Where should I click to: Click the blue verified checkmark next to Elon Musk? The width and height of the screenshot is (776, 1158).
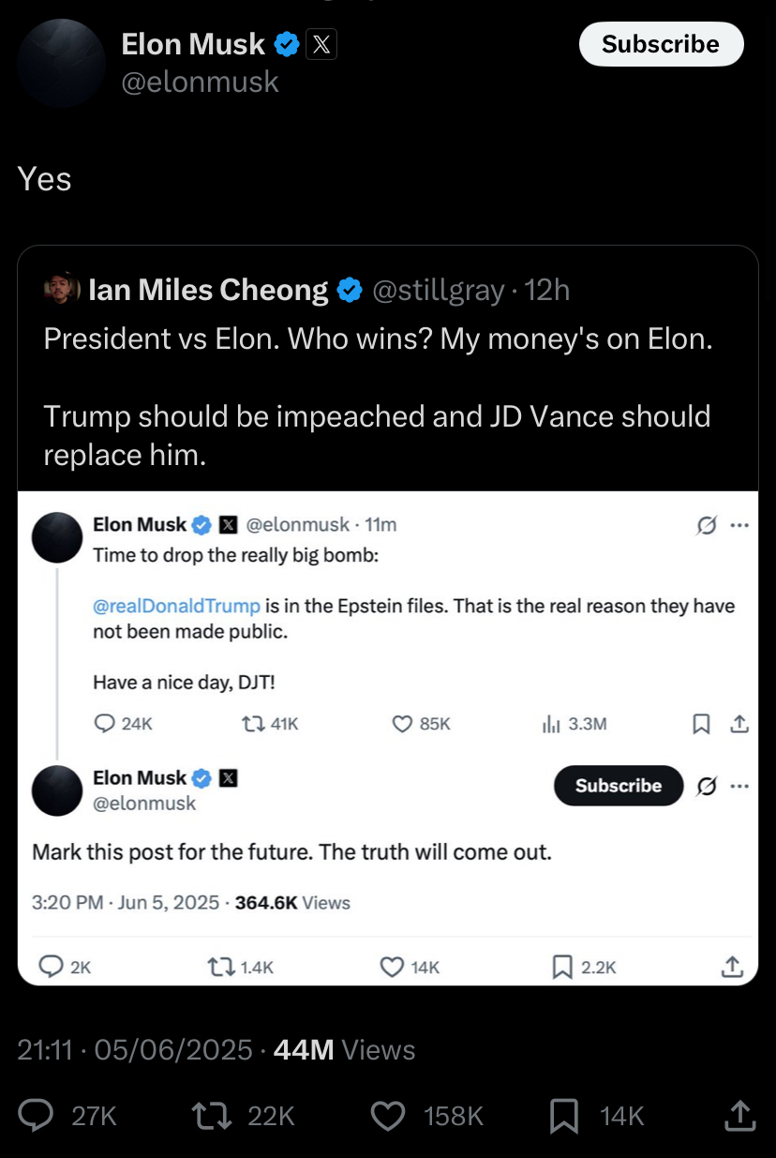pos(287,44)
